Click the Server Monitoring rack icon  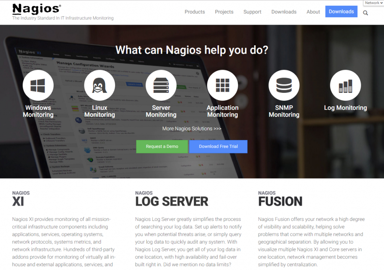tap(161, 85)
